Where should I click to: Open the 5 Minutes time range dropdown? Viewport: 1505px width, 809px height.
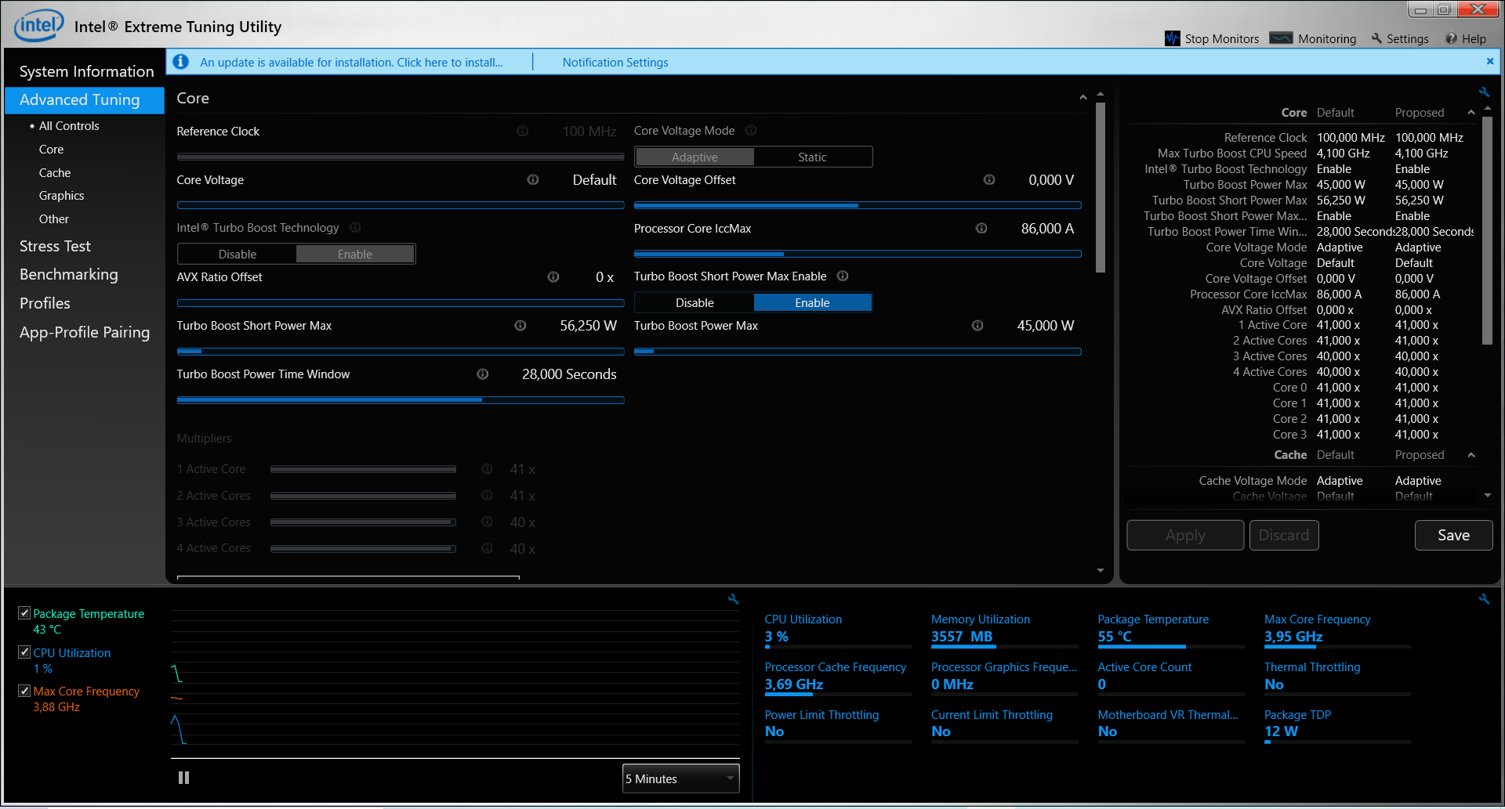coord(680,778)
